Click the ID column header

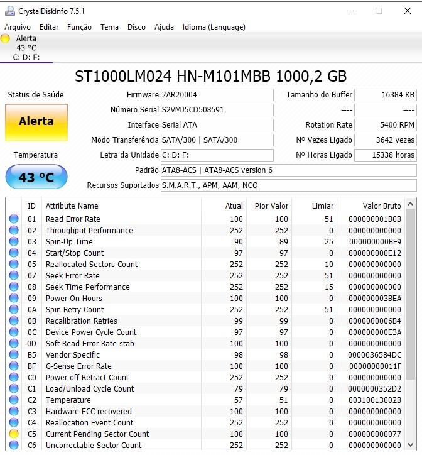tap(31, 206)
